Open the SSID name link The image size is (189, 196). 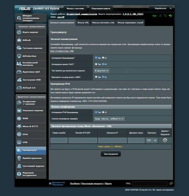61,17
